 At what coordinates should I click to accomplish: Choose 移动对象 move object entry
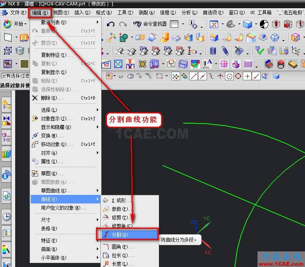pos(65,144)
